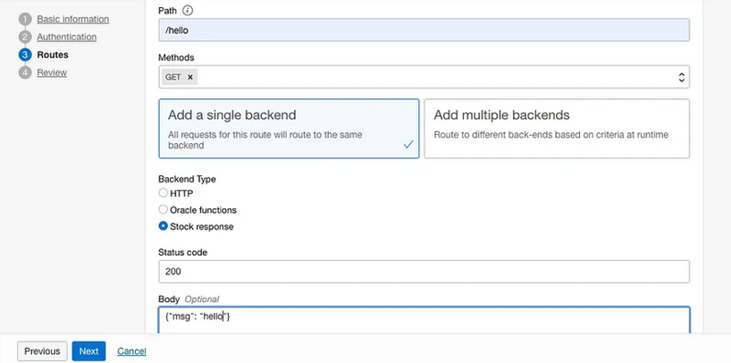The height and width of the screenshot is (363, 731).
Task: Click into the Path input field
Action: pyautogui.click(x=424, y=30)
